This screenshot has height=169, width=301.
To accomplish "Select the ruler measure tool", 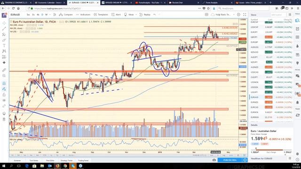I will 4,70.
